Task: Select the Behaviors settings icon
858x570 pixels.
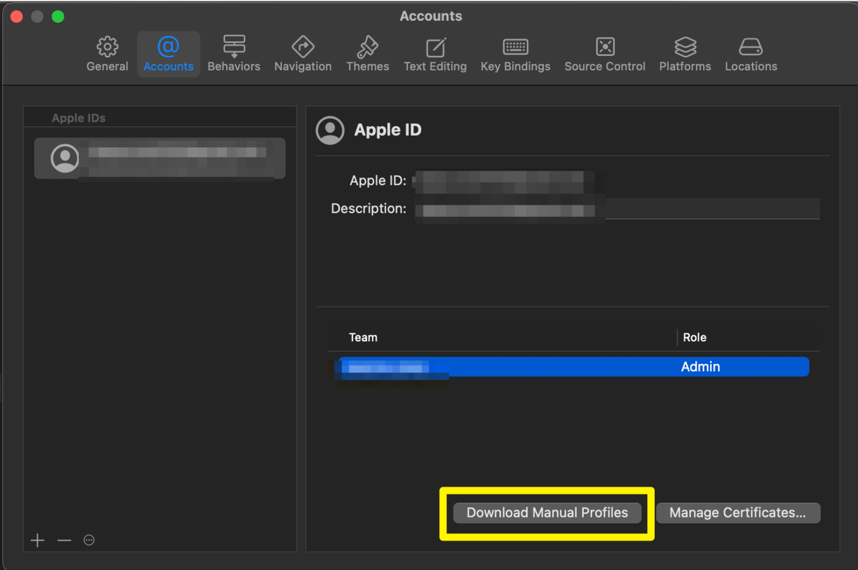Action: pos(234,53)
